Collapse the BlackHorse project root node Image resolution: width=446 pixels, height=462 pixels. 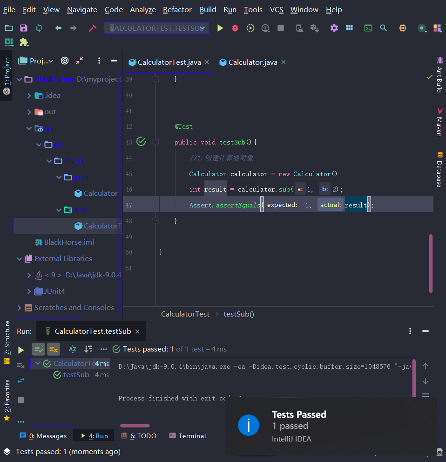point(20,79)
